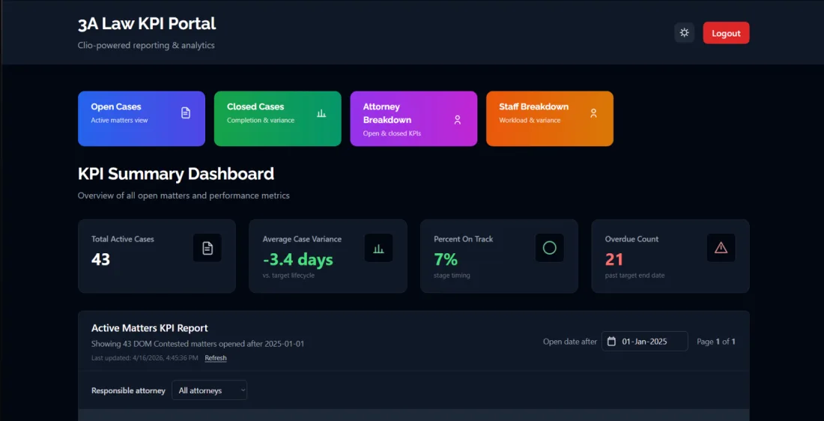Click the Page 1 of 1 indicator
Image resolution: width=824 pixels, height=421 pixels.
[x=715, y=342]
